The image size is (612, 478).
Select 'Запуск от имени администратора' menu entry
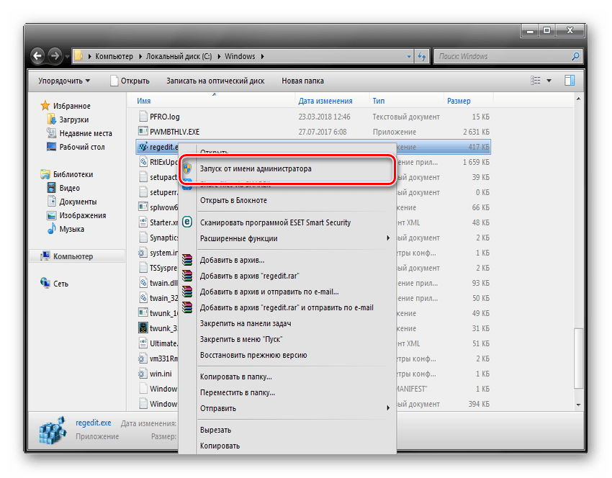click(256, 169)
